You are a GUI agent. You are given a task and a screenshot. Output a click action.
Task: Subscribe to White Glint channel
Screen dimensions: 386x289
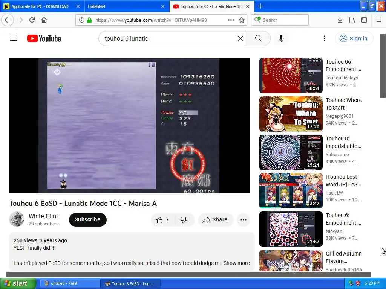[87, 219]
